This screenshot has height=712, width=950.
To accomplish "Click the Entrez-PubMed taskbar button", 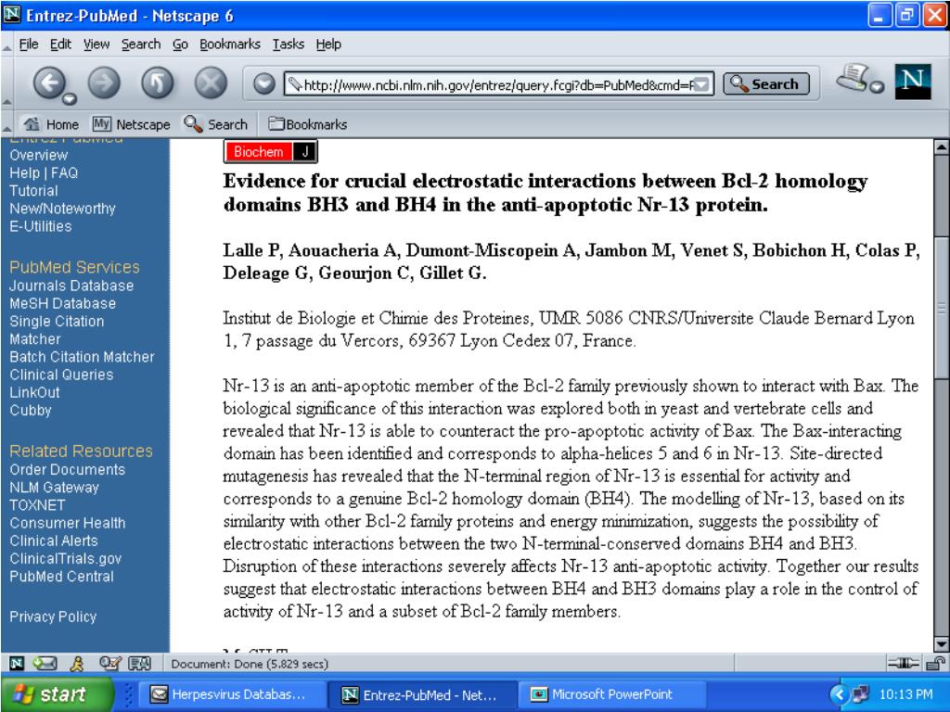I will click(x=422, y=694).
